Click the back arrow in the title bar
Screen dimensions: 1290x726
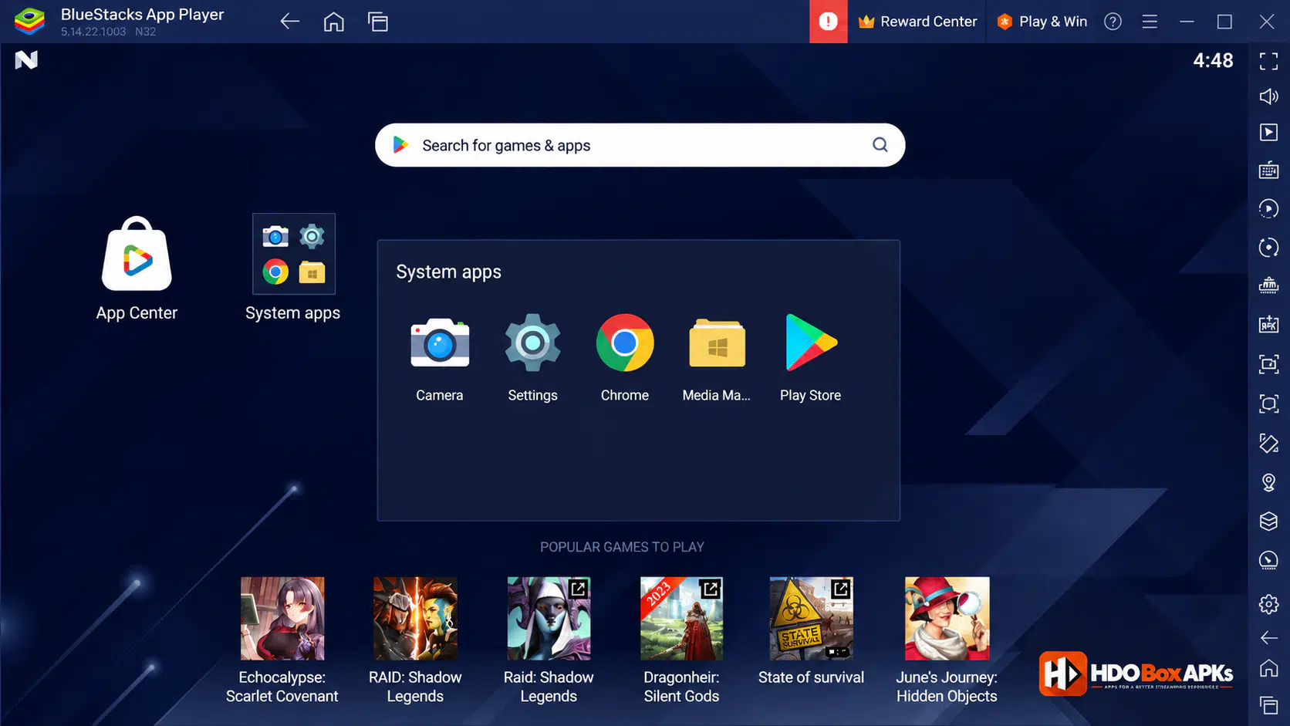point(289,22)
